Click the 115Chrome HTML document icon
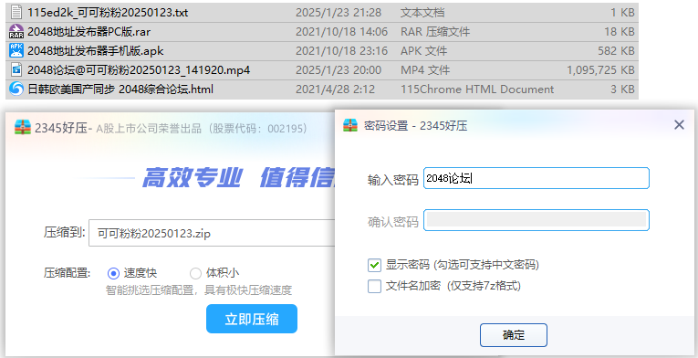The image size is (698, 358). (16, 89)
